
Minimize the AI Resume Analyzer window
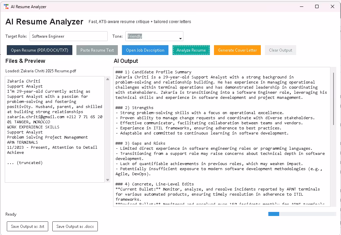301,6
